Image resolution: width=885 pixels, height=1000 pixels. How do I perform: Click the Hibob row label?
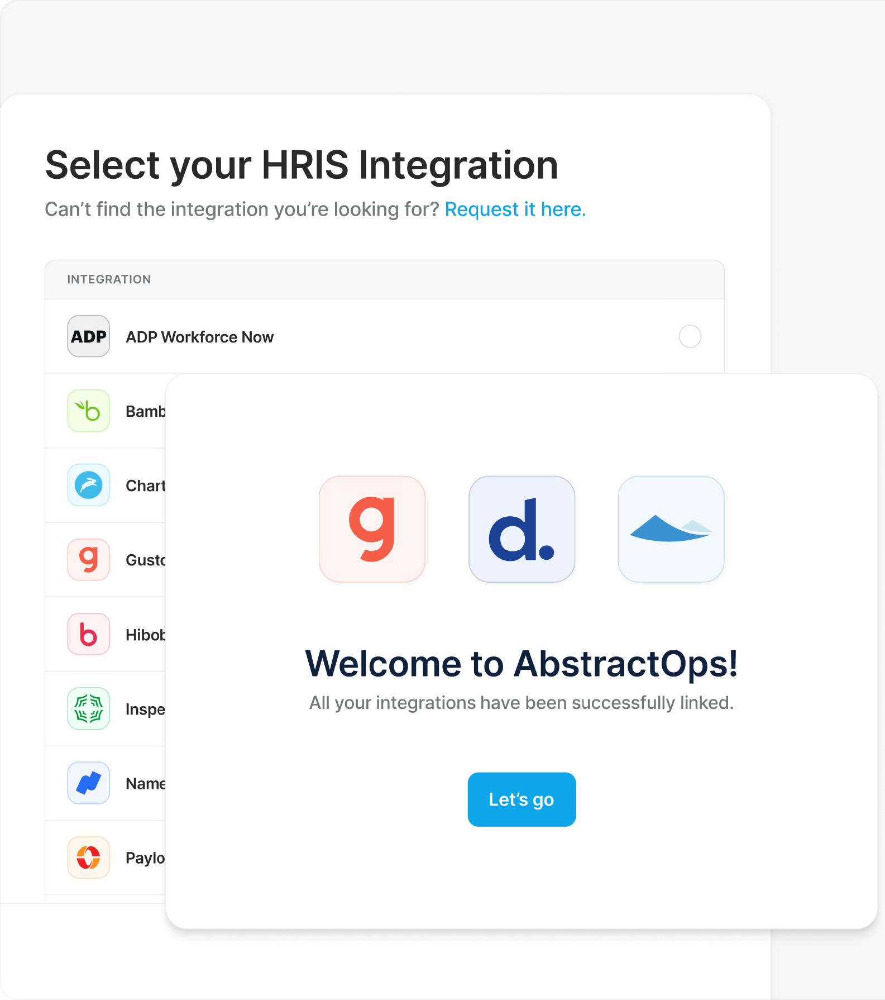click(x=146, y=635)
